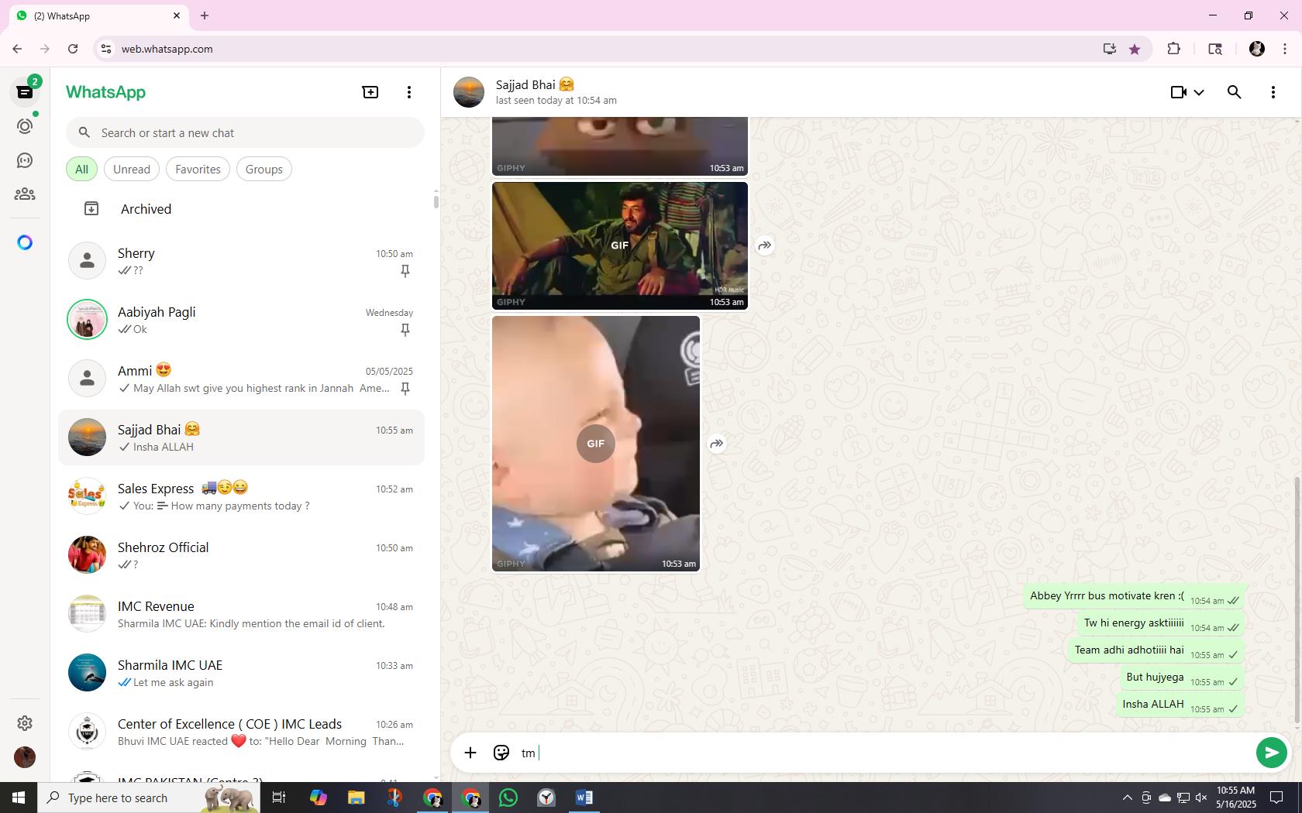This screenshot has width=1302, height=813.
Task: Select the Groups filter
Action: tap(264, 170)
